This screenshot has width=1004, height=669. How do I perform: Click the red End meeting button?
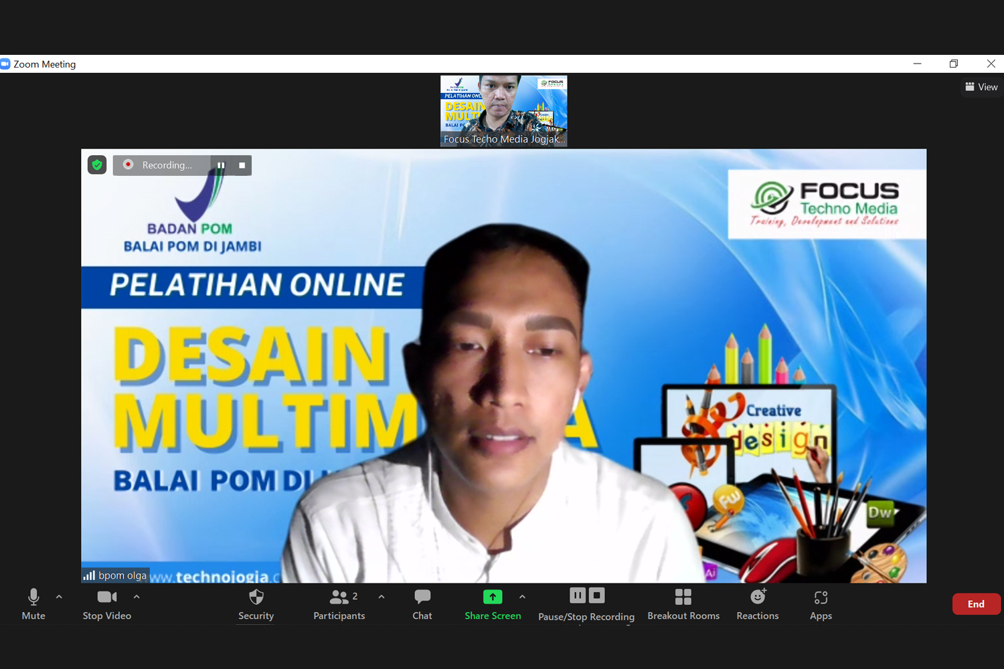976,604
